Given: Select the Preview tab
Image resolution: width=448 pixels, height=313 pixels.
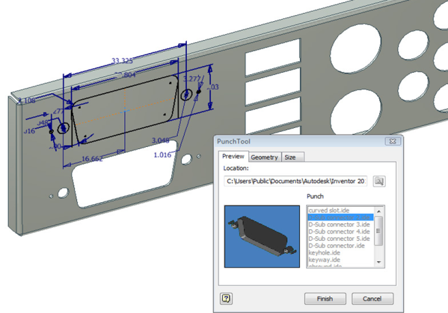Looking at the screenshot, I should tap(233, 156).
